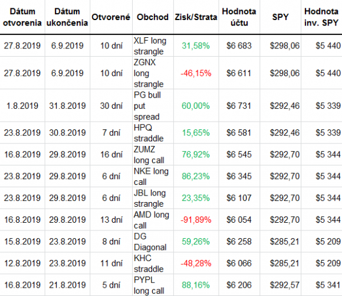This screenshot has height=296, width=342.
Task: Select the 15,65% profit value
Action: pos(196,133)
